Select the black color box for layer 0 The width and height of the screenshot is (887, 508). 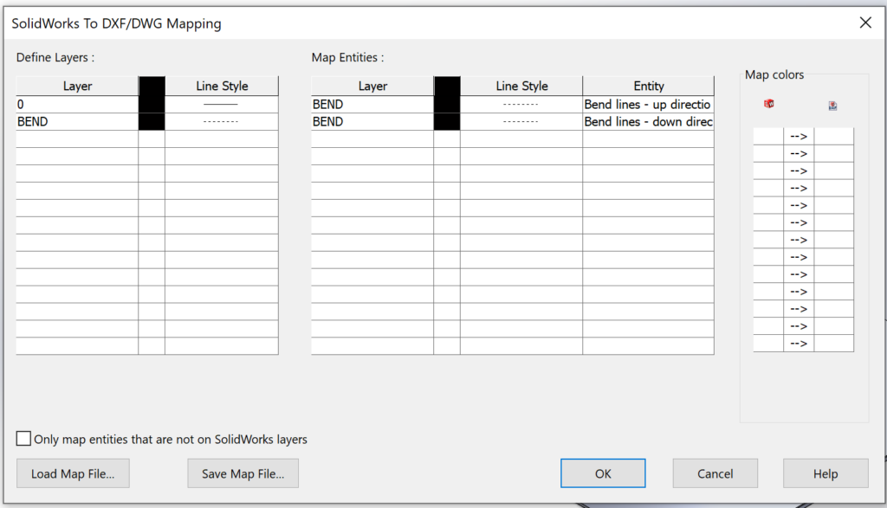(x=151, y=104)
